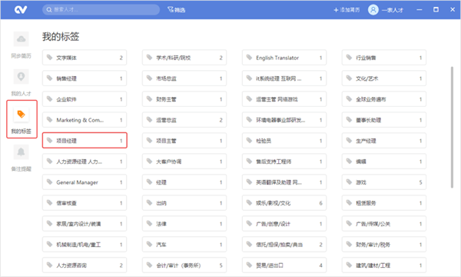Open the General Manager tag

click(85, 182)
